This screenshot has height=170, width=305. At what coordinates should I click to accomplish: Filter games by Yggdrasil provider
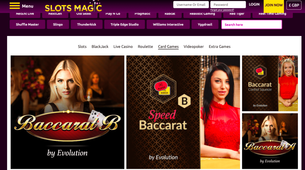[x=205, y=24]
